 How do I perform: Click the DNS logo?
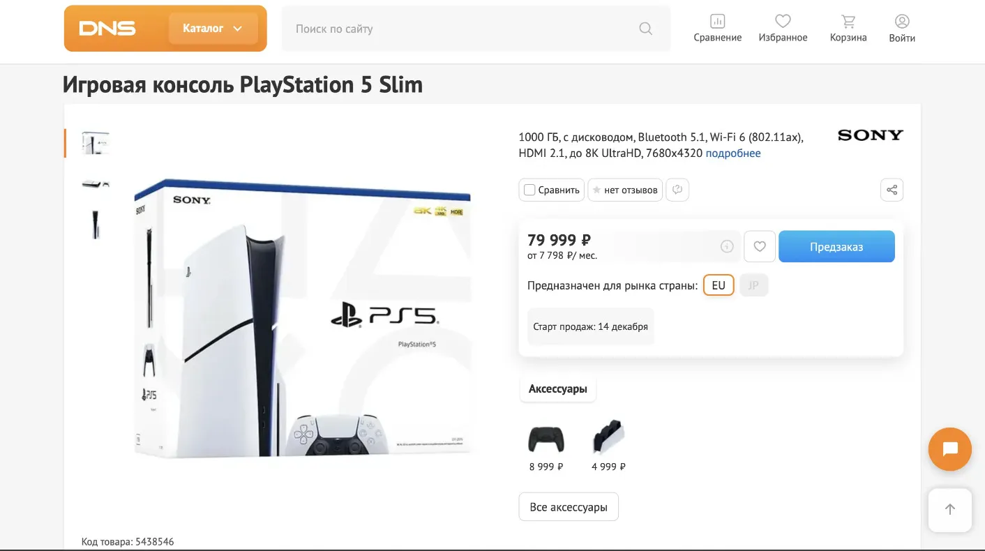tap(107, 29)
